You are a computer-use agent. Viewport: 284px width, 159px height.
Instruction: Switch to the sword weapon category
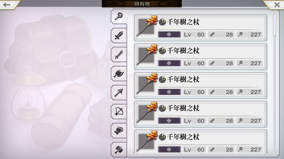[x=119, y=36]
